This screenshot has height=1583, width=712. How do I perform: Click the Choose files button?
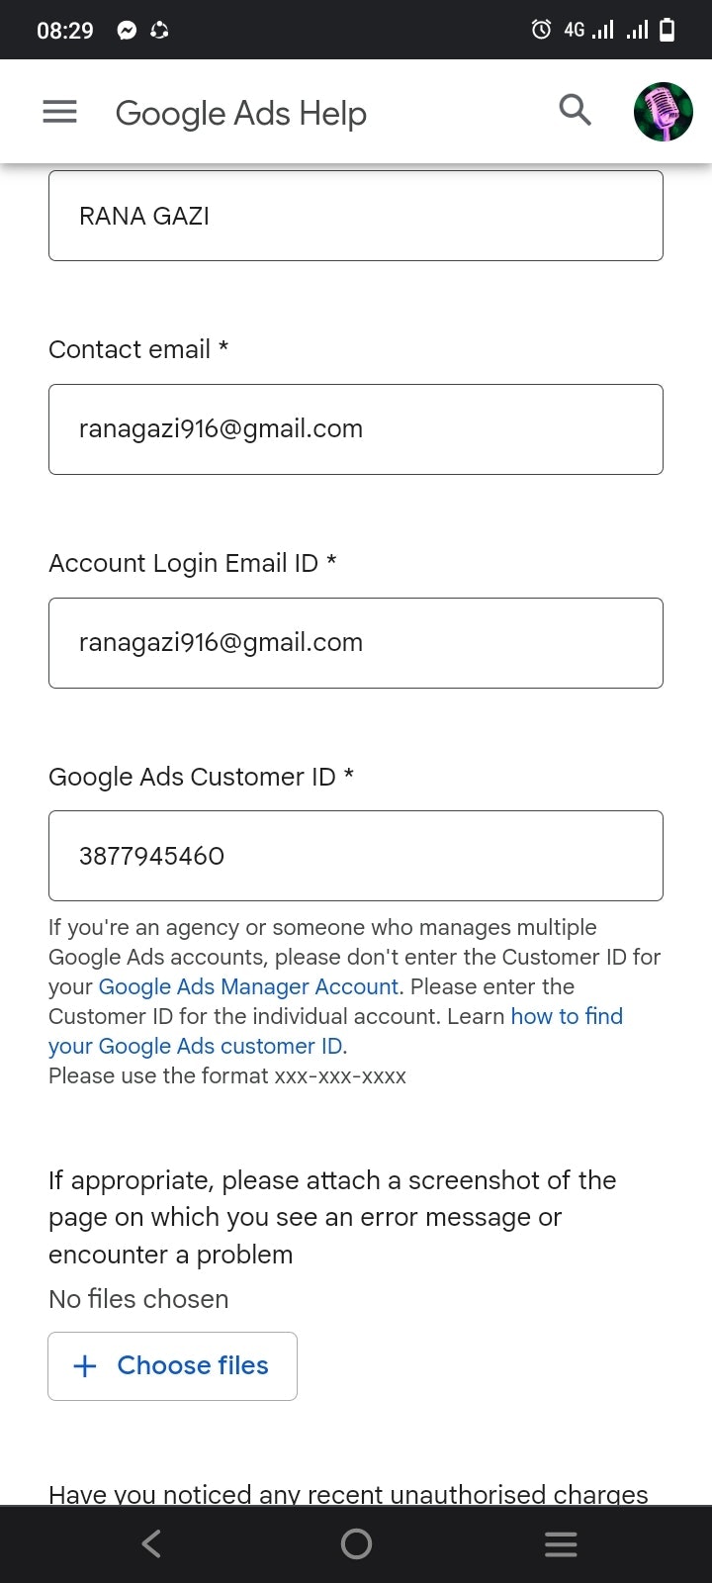pos(173,1366)
